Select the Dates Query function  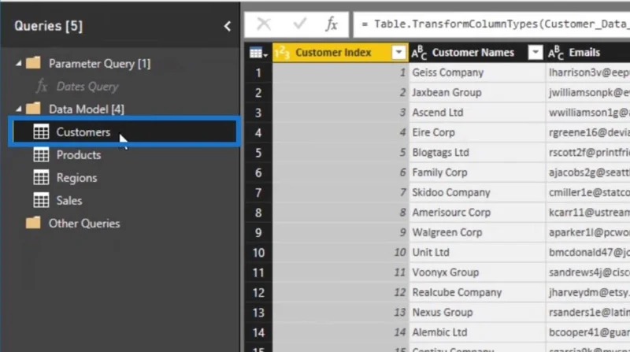(x=87, y=87)
